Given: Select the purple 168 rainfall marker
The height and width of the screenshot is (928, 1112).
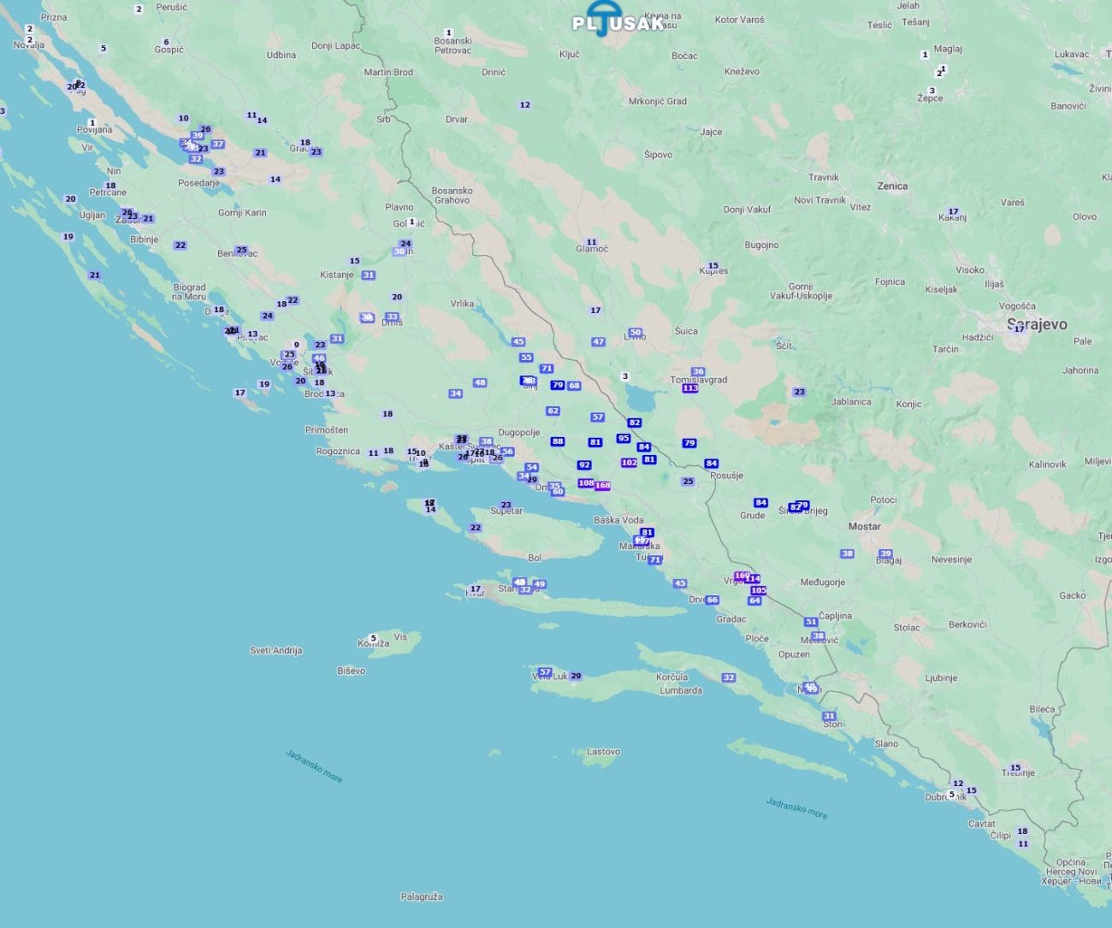Looking at the screenshot, I should click(602, 486).
